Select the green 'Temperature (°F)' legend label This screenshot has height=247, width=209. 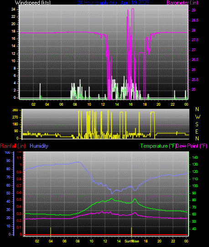click(158, 146)
